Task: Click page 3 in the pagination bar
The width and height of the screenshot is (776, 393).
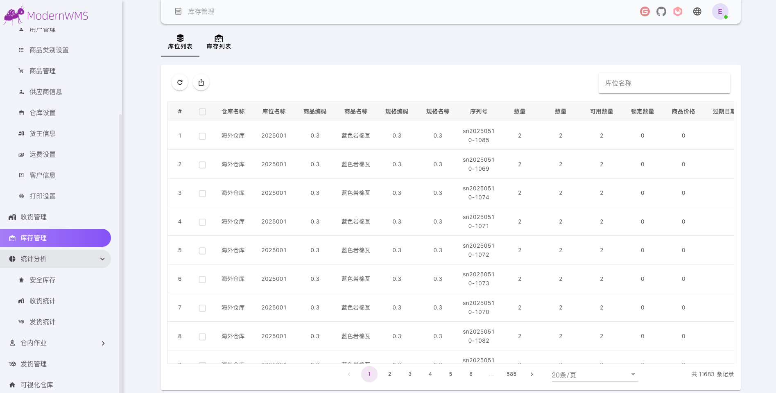Action: pyautogui.click(x=410, y=374)
